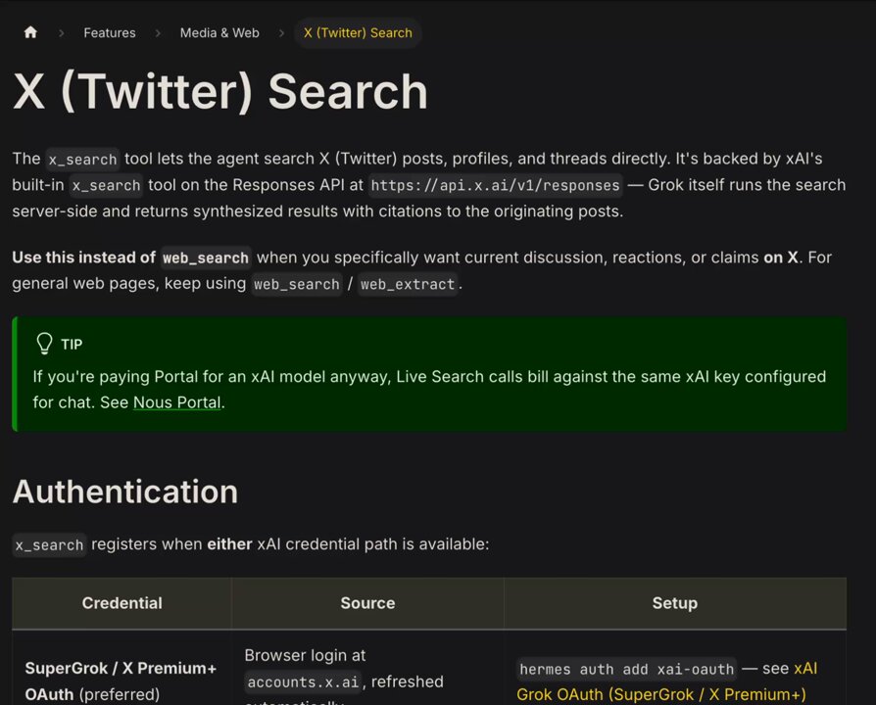Screen dimensions: 876x705
Task: Click the Authentication section heading
Action: (125, 492)
